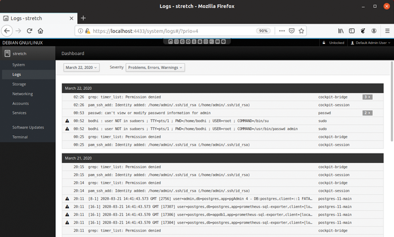The width and height of the screenshot is (394, 237).
Task: Click the DEBIAN GNU/LINUX brand label
Action: click(22, 43)
